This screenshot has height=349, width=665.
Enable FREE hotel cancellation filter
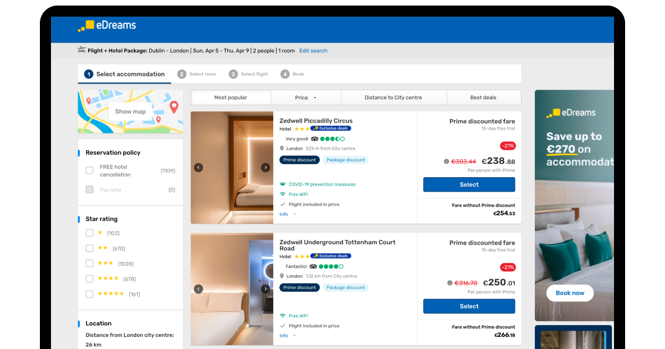89,171
